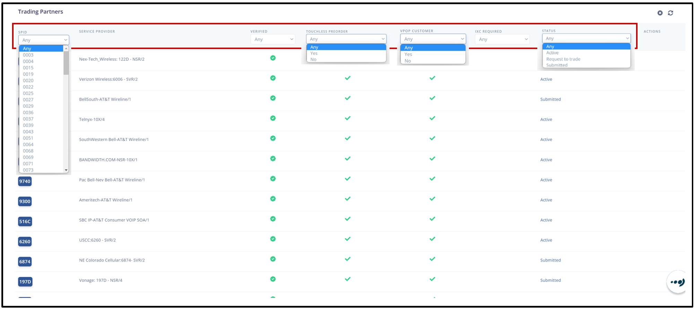Click Submitted status for BellSouth-AT&T row
Viewport: 695px width, 309px height.
(550, 99)
